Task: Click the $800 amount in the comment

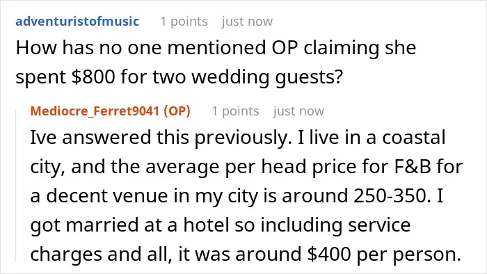Action: pos(93,77)
